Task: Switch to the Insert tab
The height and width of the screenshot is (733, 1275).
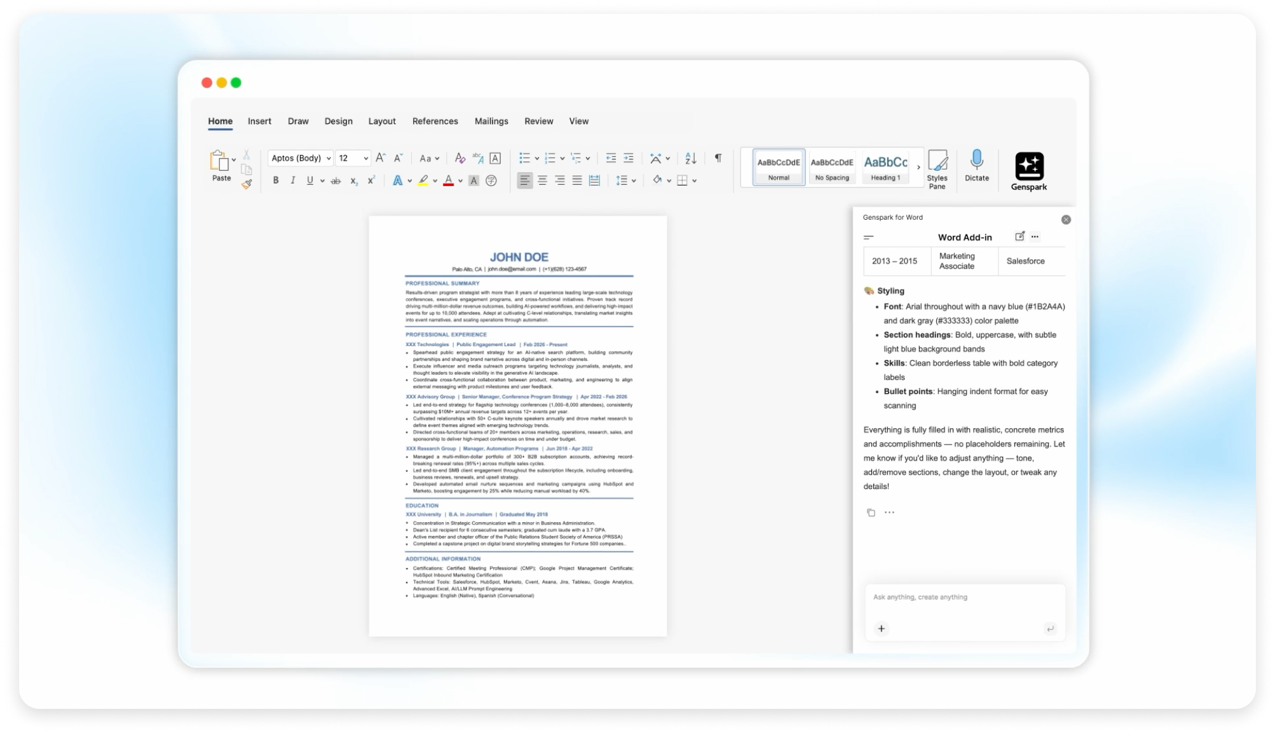Action: [x=259, y=121]
